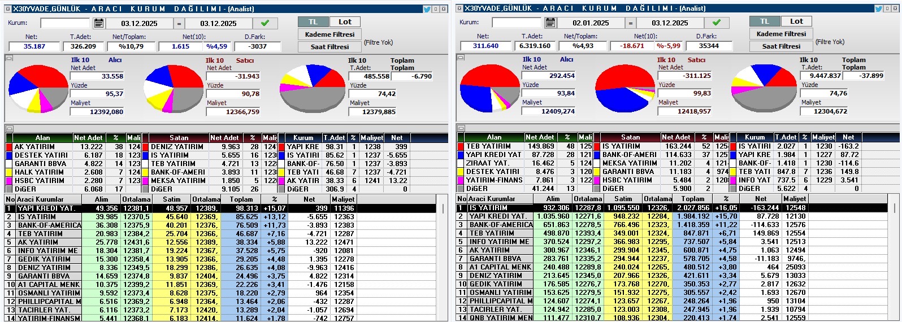Toggle the Lot display mode in the left window
Image resolution: width=902 pixels, height=322 pixels.
tap(345, 22)
